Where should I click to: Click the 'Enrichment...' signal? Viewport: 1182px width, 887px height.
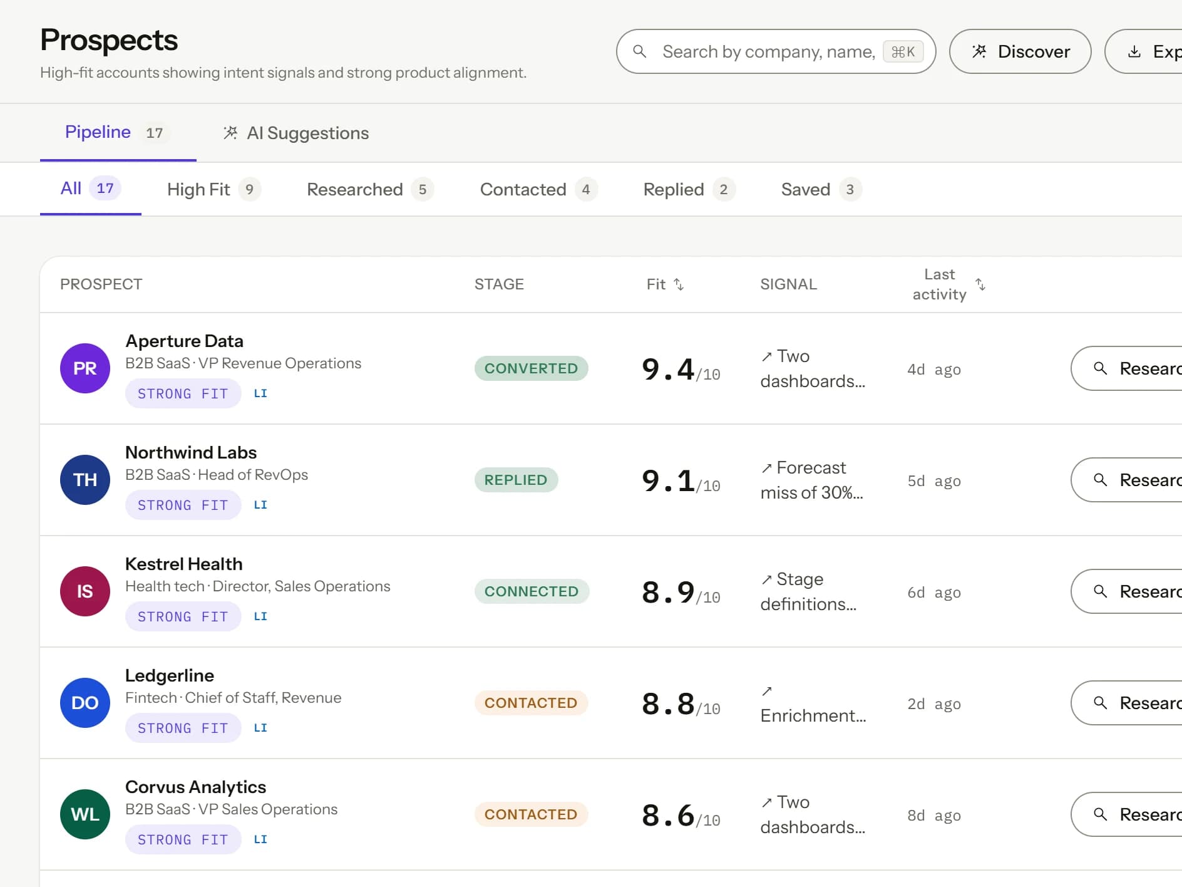(813, 703)
